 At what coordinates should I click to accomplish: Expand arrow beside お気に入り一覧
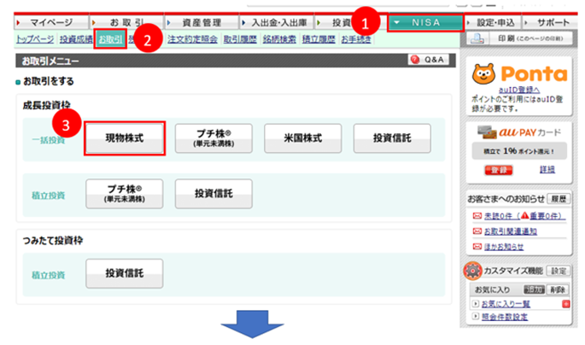[x=476, y=304]
